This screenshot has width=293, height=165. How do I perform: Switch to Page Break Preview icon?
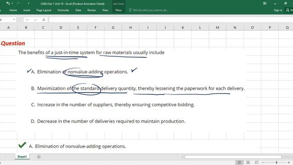[x=256, y=162]
